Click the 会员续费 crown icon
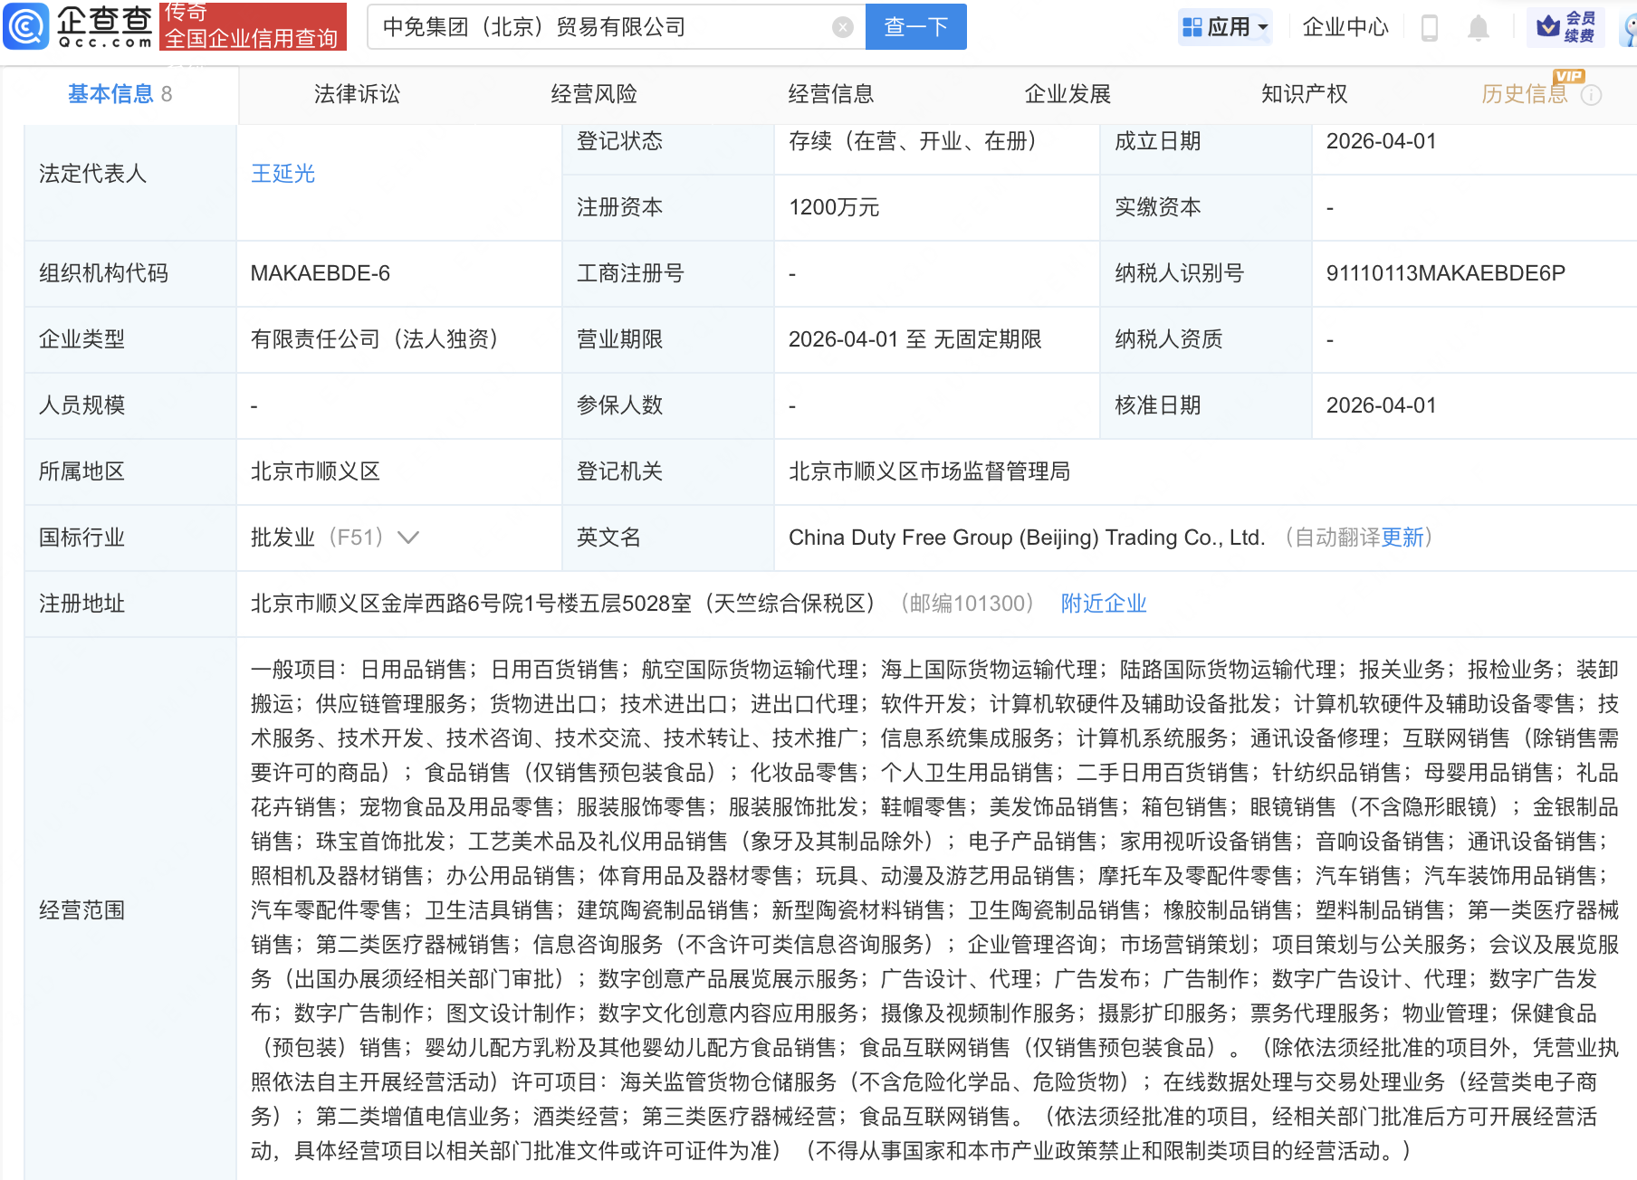The height and width of the screenshot is (1180, 1637). click(x=1551, y=26)
